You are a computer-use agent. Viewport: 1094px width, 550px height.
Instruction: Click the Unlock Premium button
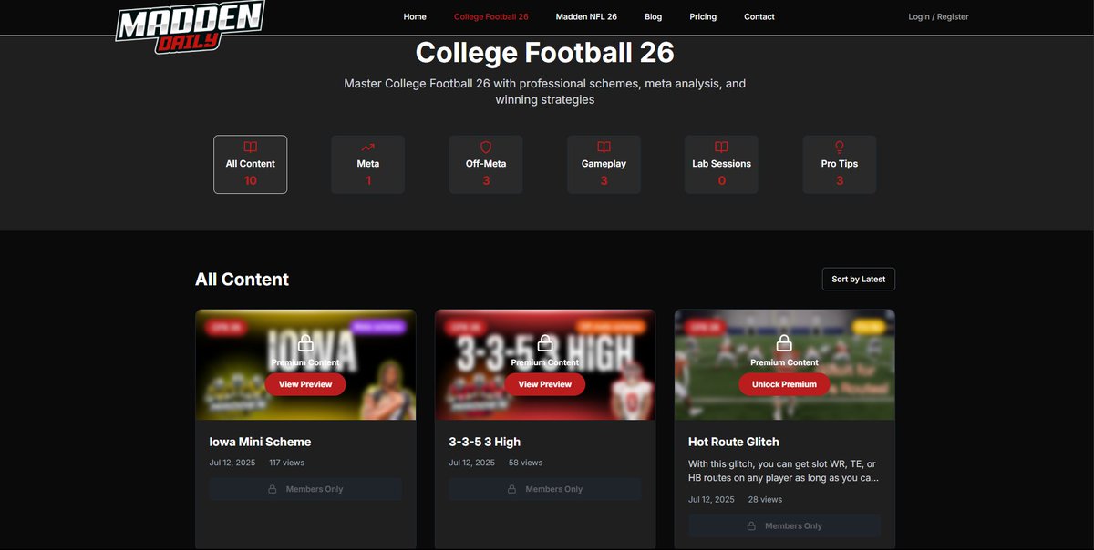tap(784, 384)
